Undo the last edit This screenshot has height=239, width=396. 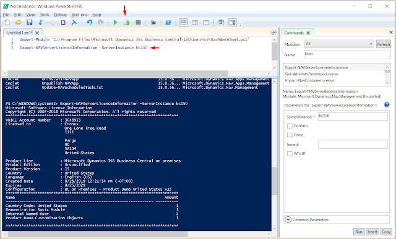[x=89, y=22]
